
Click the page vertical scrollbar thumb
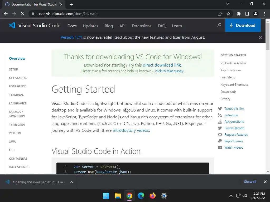point(268,37)
